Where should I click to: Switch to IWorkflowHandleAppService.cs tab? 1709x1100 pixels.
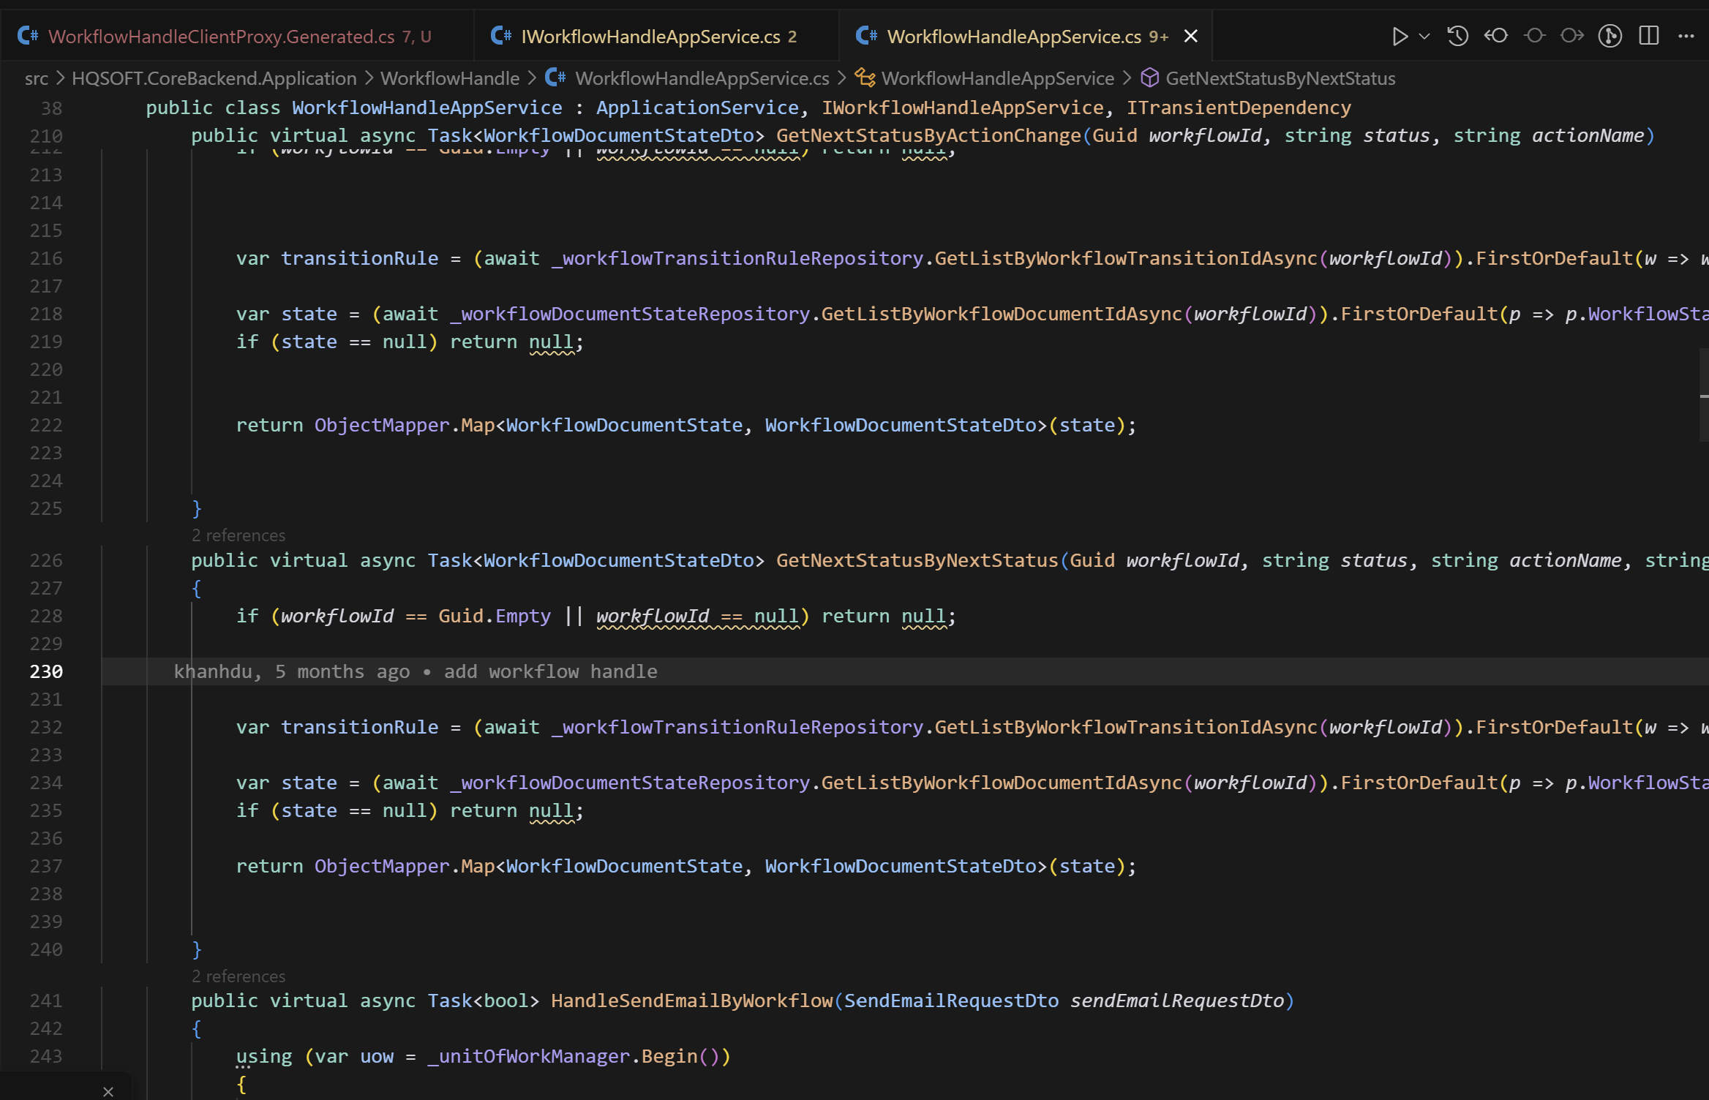coord(650,36)
